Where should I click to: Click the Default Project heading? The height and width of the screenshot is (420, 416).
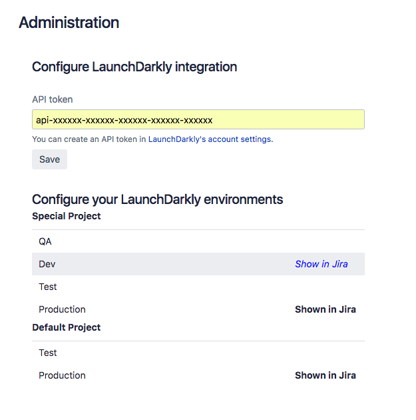pyautogui.click(x=67, y=327)
